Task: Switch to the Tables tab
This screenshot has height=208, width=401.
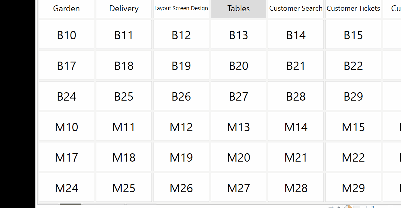Action: pos(239,9)
